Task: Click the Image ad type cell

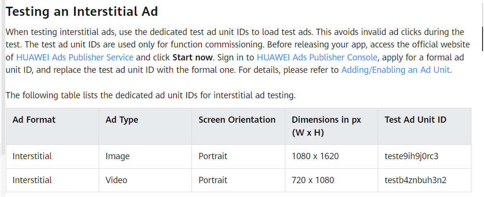Action: pyautogui.click(x=117, y=156)
